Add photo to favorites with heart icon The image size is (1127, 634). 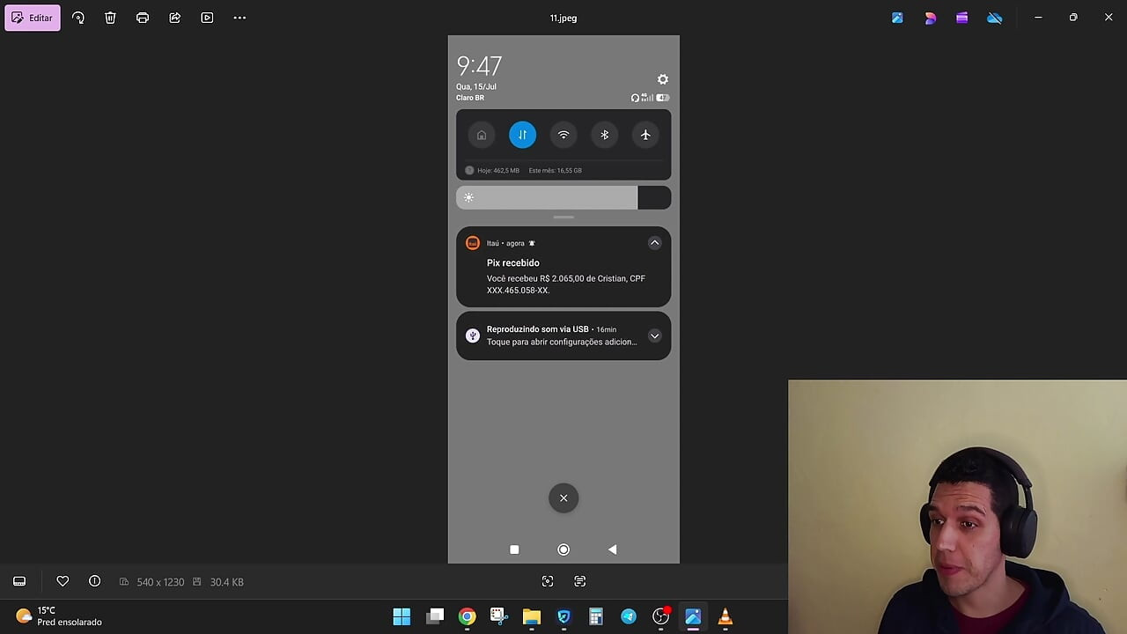pos(63,581)
